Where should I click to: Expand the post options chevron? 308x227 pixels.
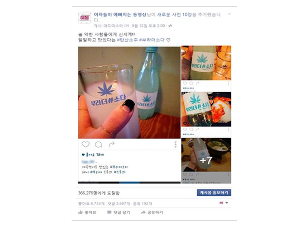tap(229, 14)
